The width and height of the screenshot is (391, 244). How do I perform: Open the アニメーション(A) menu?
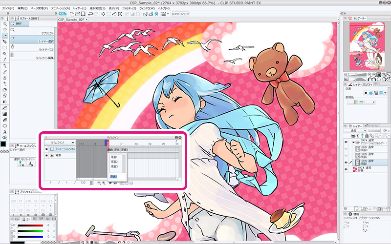tap(61, 8)
